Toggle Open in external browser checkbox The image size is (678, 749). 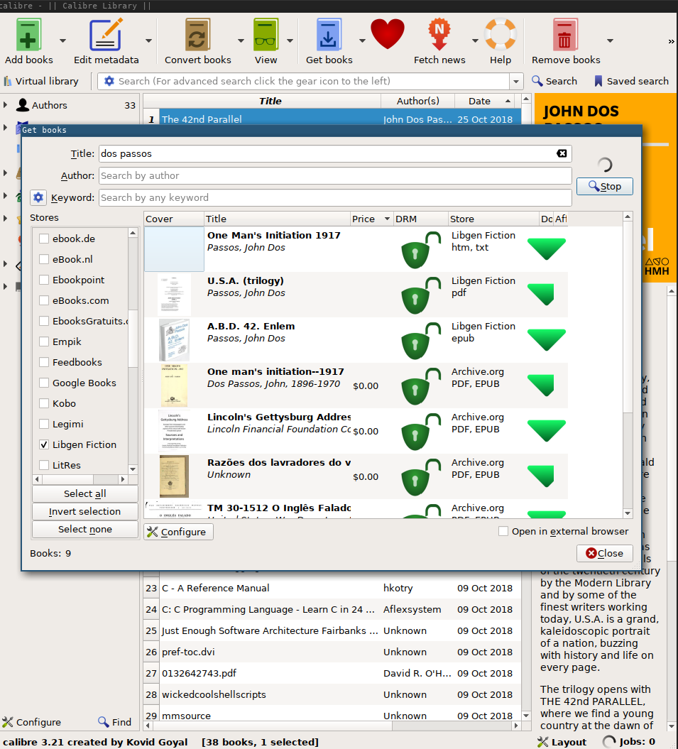coord(503,531)
